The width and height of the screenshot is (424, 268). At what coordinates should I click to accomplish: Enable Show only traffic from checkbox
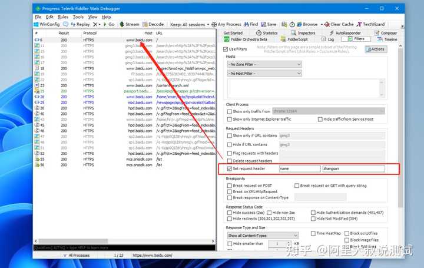(x=230, y=111)
